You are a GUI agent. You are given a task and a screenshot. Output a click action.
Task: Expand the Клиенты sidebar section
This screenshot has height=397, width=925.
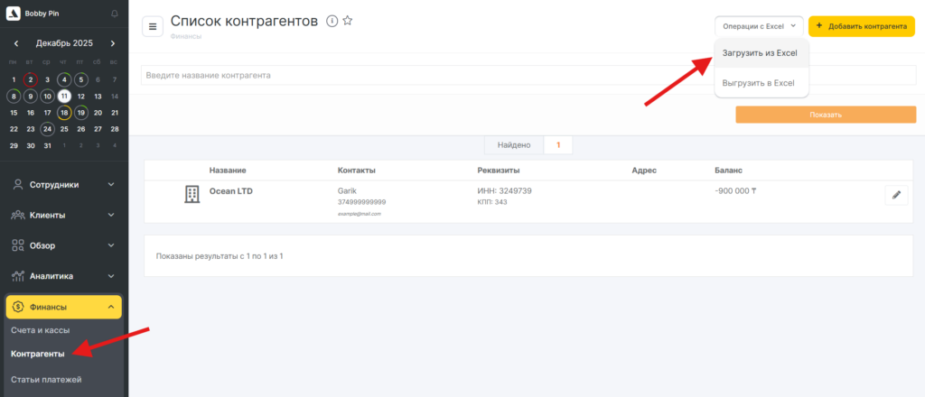click(x=63, y=215)
